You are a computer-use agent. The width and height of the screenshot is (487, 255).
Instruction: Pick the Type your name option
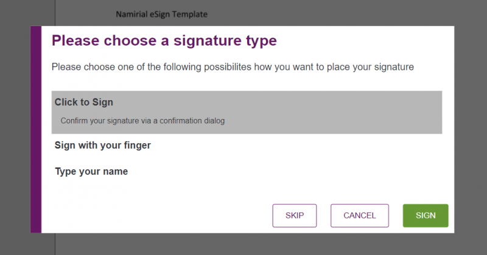pyautogui.click(x=91, y=172)
